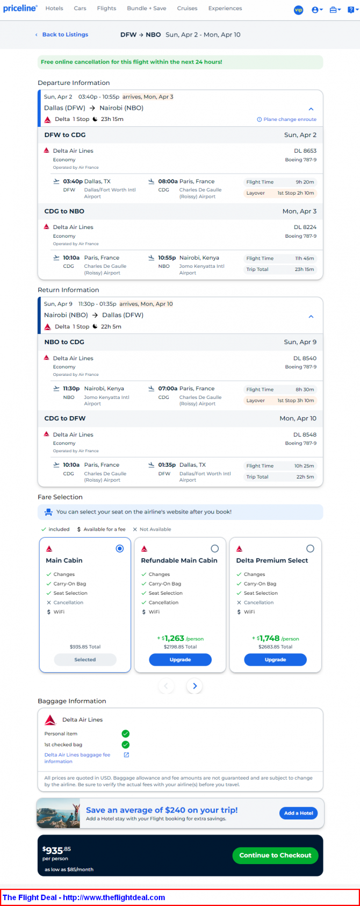Collapse the departure flight details chevron
Screen dimensions: 360x906
tap(311, 109)
